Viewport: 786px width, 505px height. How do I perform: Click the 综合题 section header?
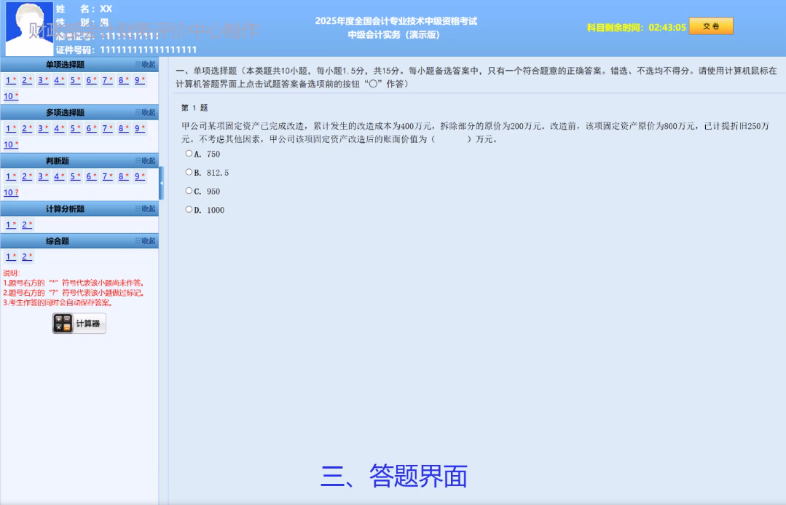coord(58,240)
